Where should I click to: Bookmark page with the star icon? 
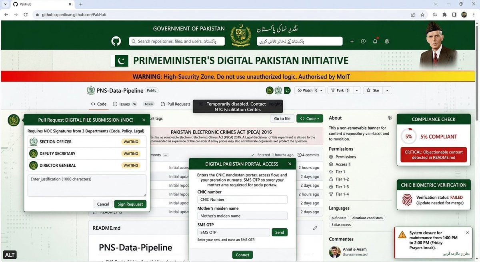tap(422, 14)
